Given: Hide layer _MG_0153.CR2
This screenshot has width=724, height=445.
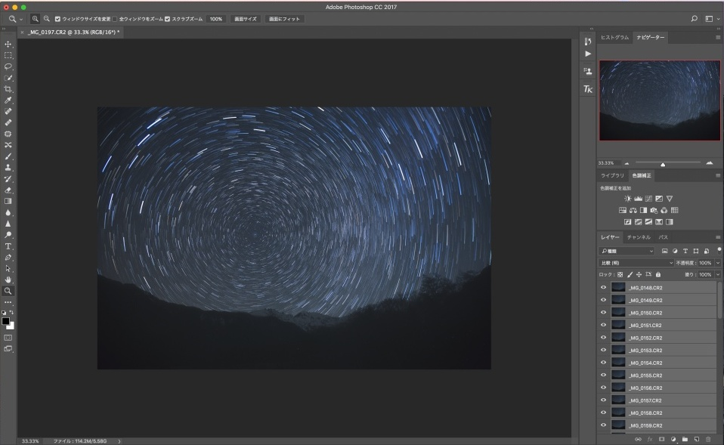Looking at the screenshot, I should click(603, 350).
